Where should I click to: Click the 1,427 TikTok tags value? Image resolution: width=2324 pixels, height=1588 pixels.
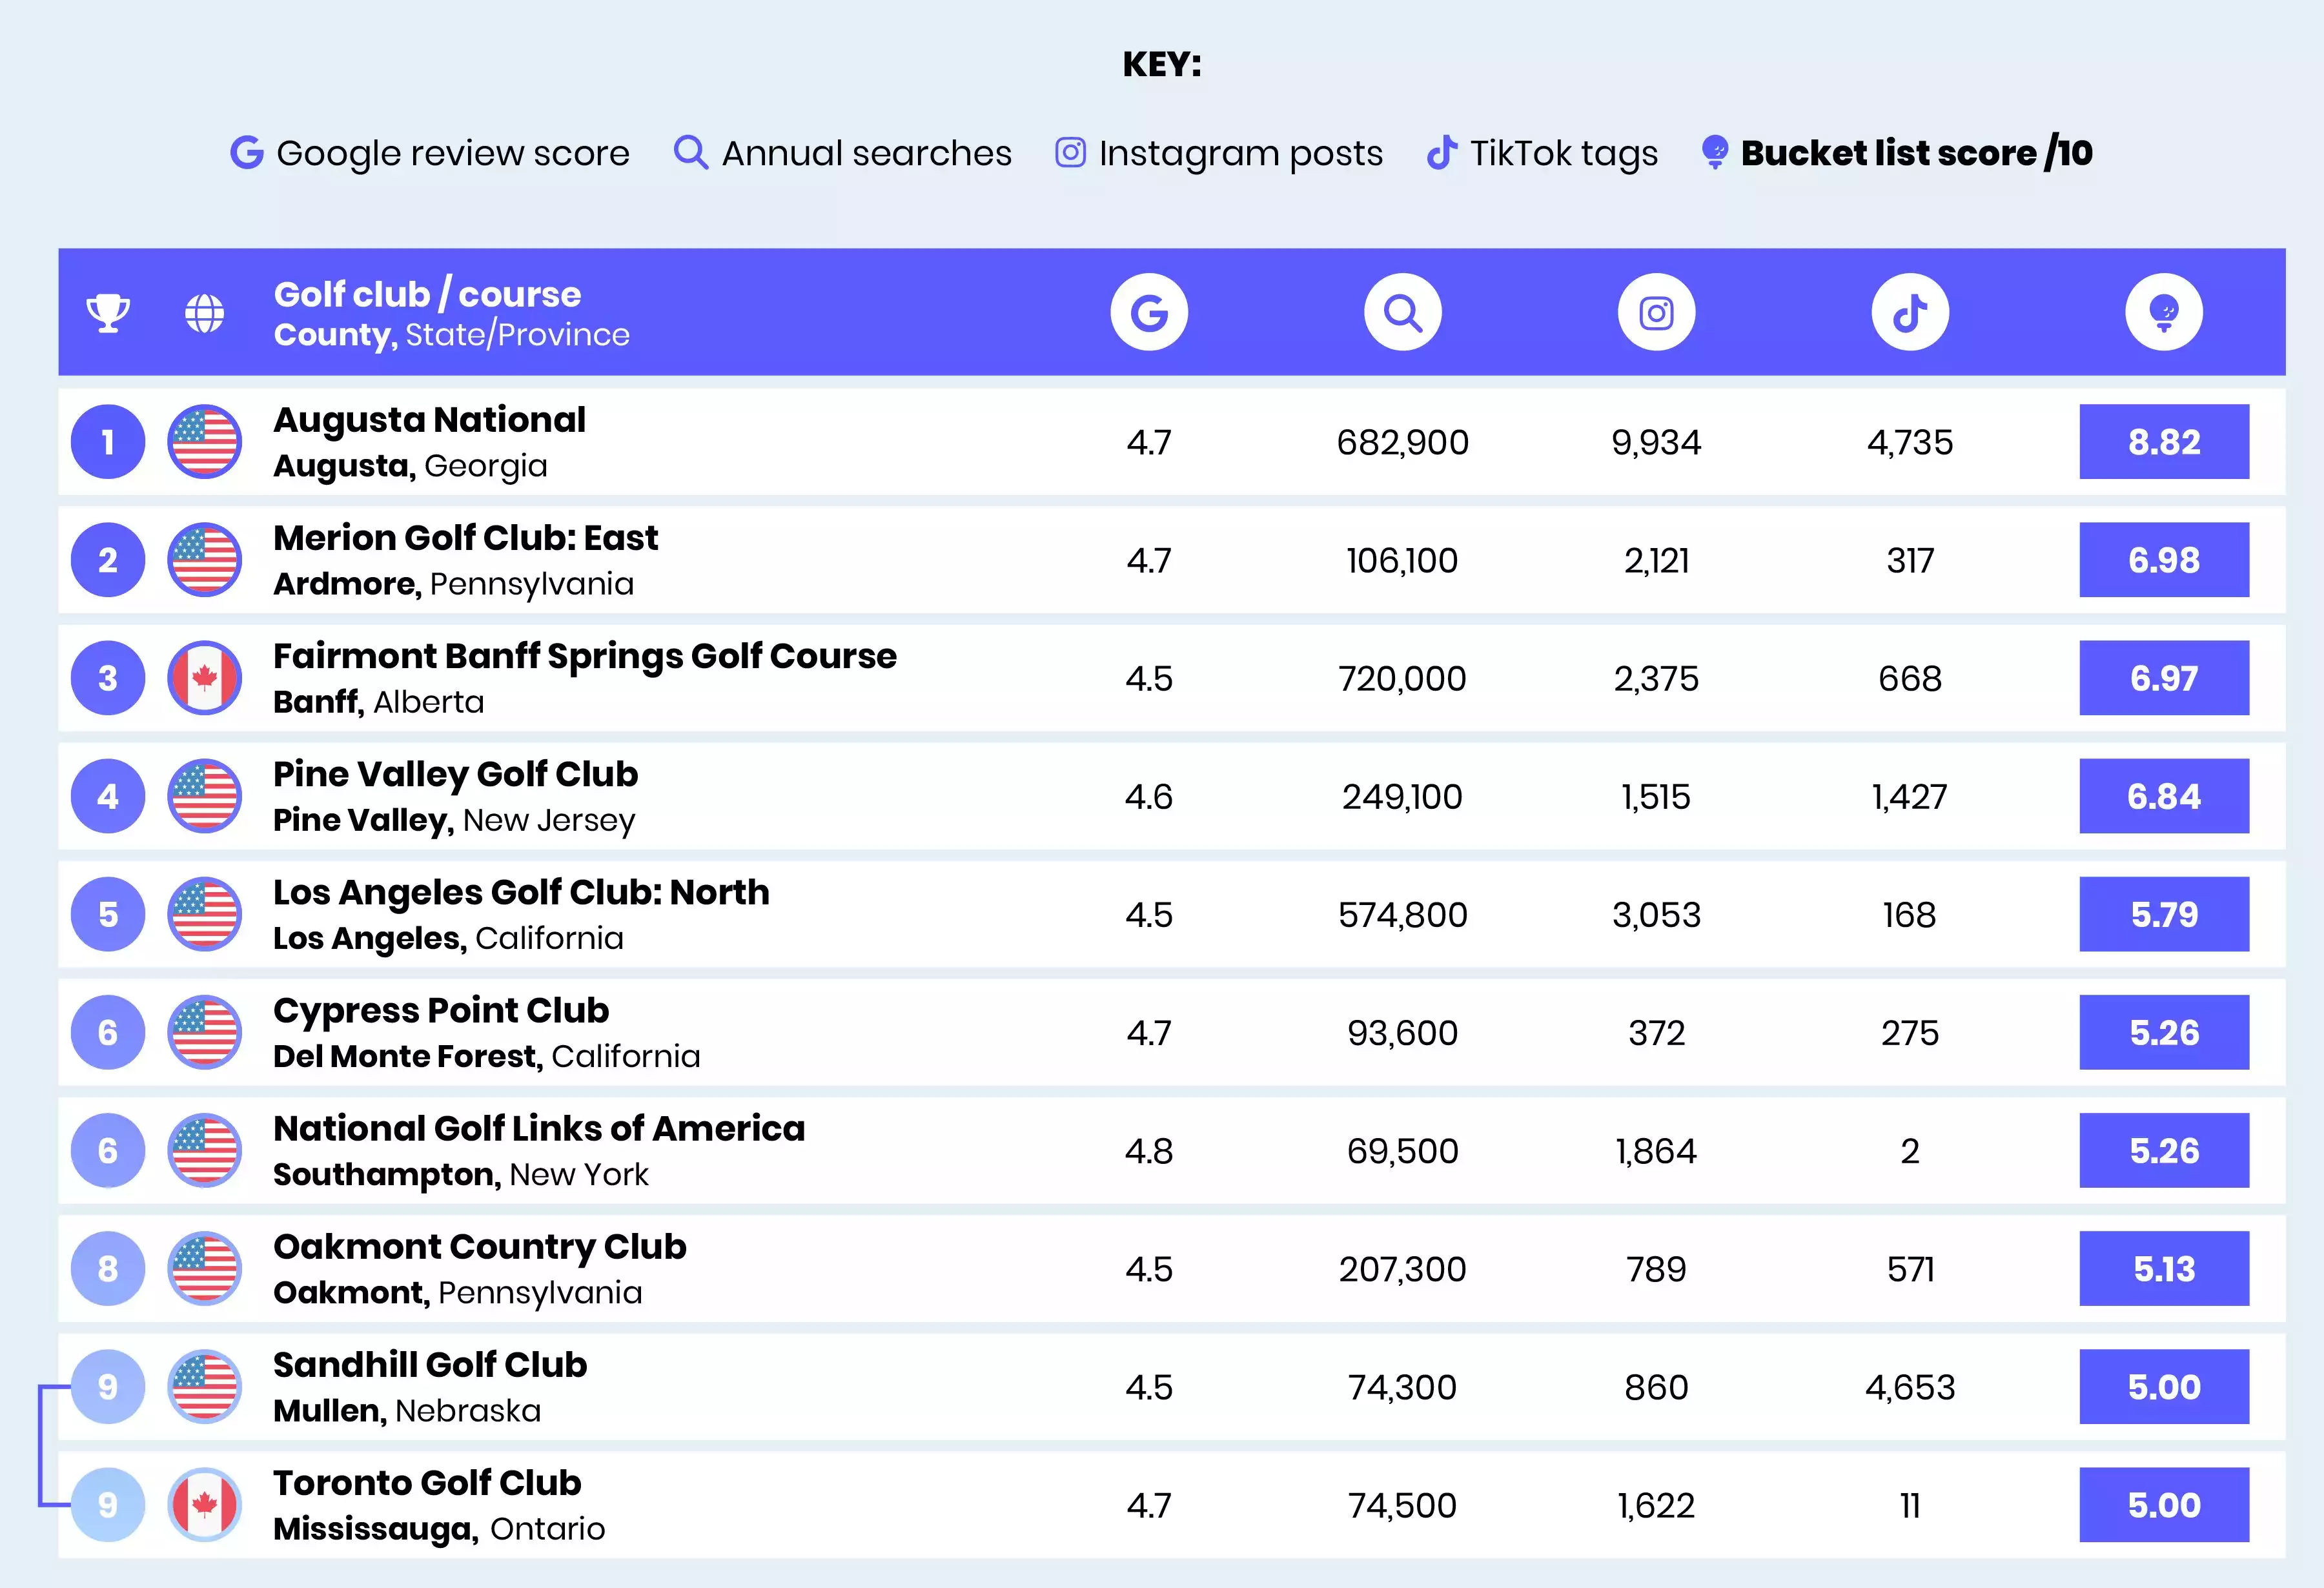coord(1910,797)
